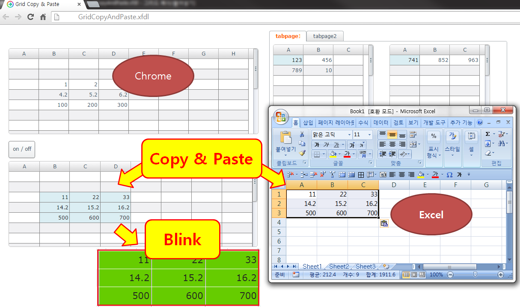
Task: Go back with Chrome back arrow
Action: pyautogui.click(x=6, y=17)
